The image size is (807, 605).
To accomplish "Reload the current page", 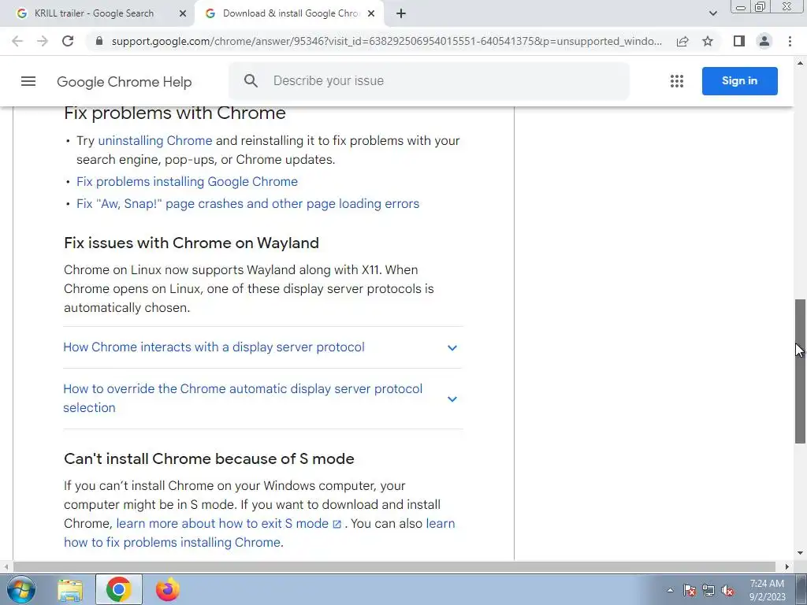I will pos(68,41).
